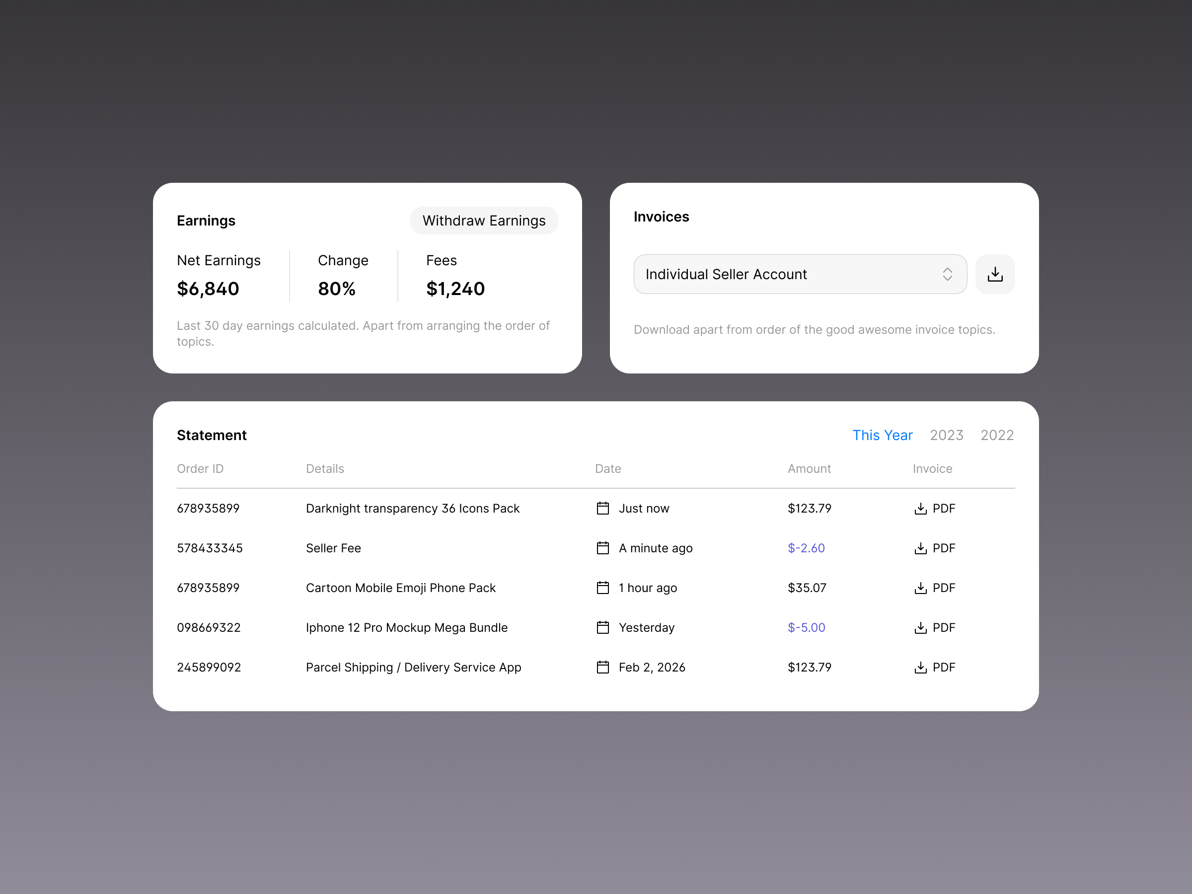The image size is (1192, 894).
Task: Click the Withdraw Earnings button
Action: [483, 221]
